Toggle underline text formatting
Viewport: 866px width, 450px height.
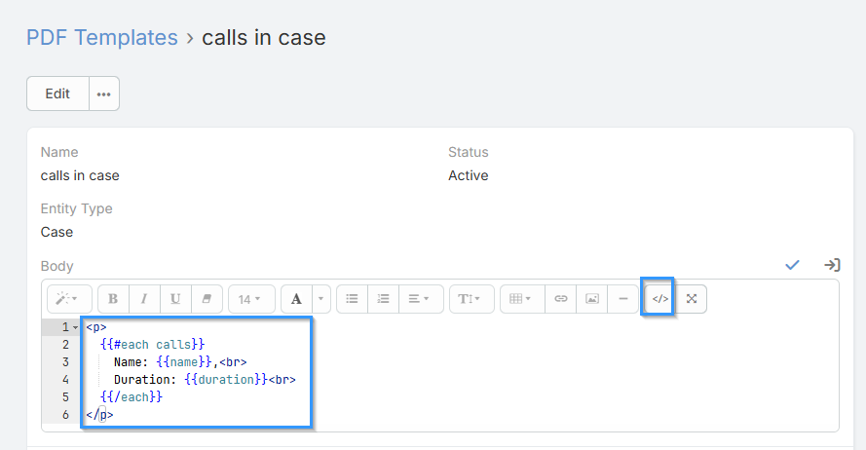click(175, 299)
